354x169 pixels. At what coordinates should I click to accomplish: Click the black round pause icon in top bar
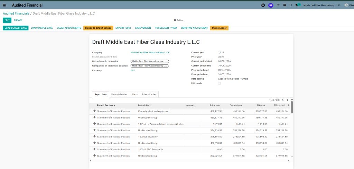click(263, 5)
